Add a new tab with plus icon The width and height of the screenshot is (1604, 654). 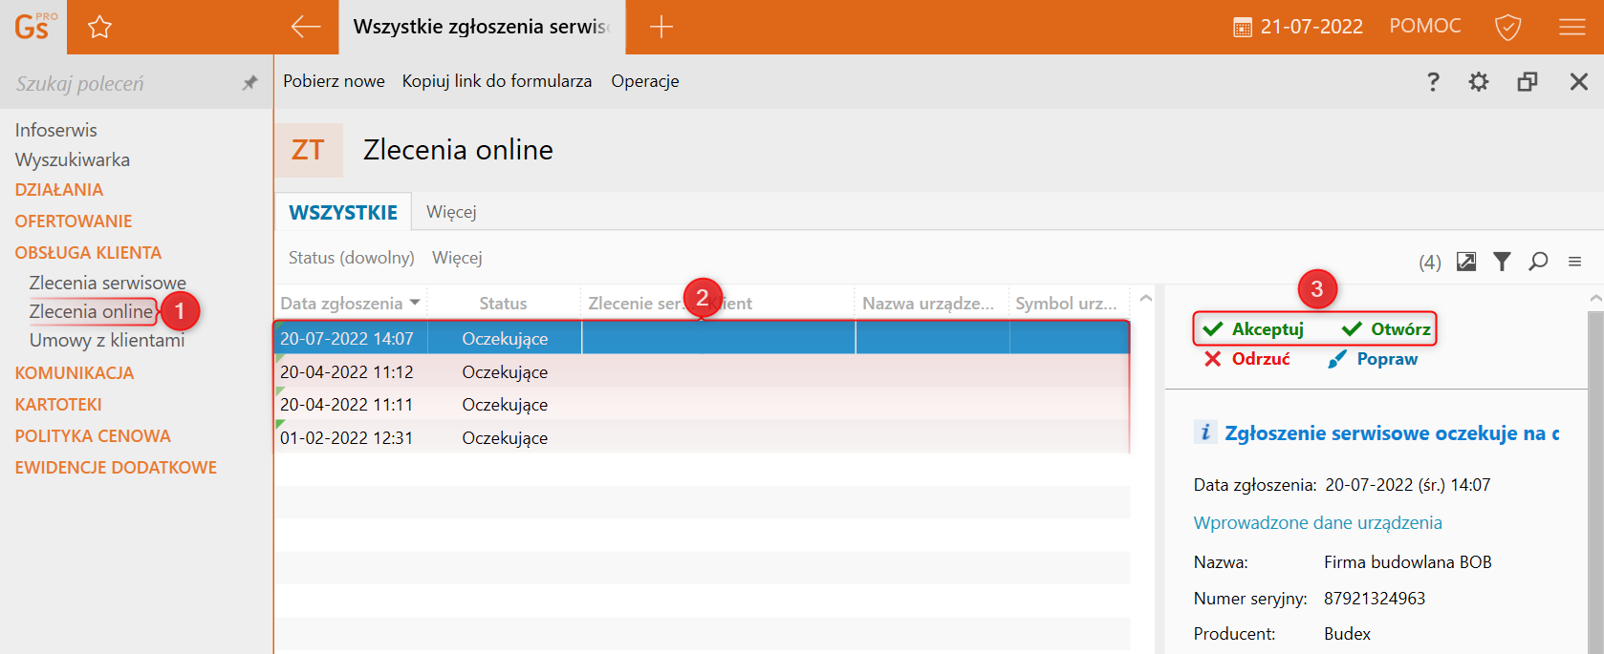661,27
